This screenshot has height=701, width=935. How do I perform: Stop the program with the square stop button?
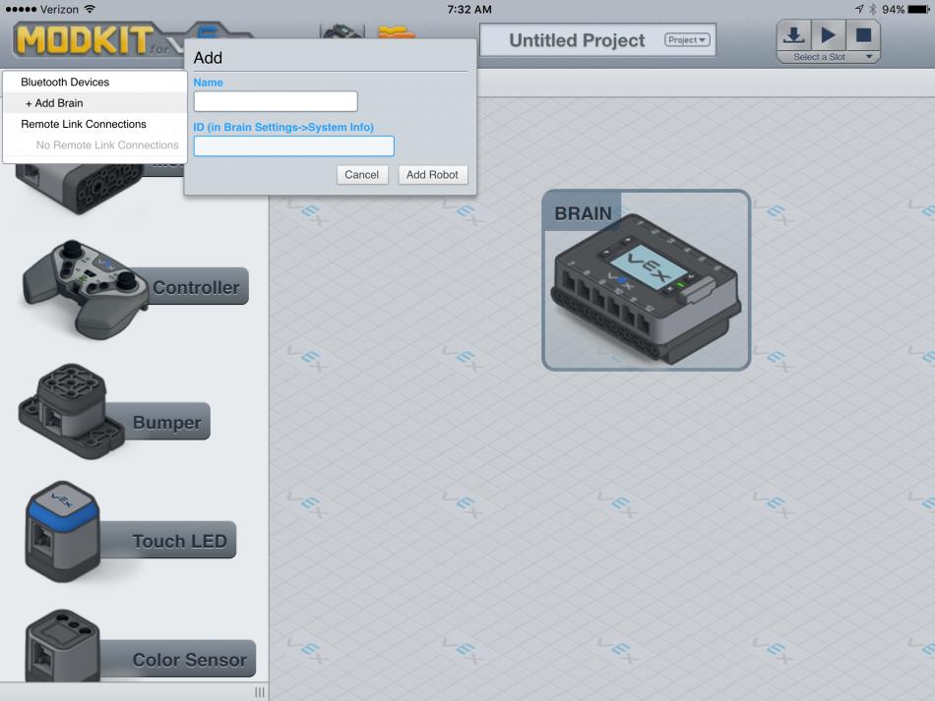[863, 35]
